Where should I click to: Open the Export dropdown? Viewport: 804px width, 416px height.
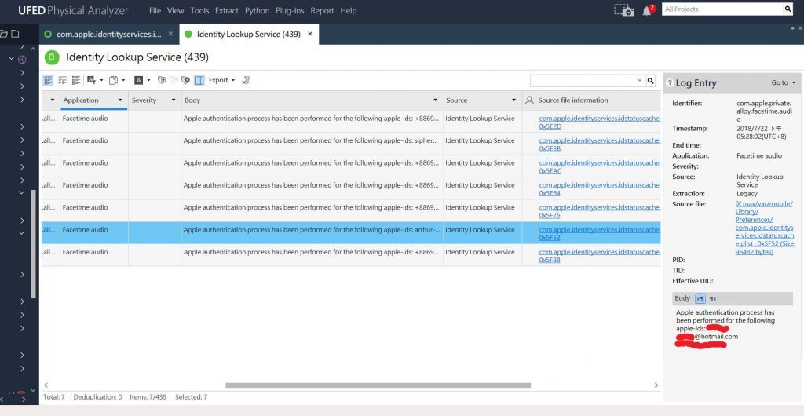[x=221, y=80]
